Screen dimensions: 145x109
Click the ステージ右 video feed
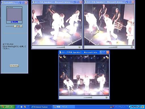coord(109,25)
